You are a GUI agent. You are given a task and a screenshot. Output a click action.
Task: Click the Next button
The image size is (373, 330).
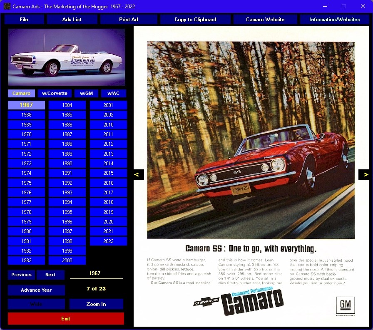click(50, 275)
